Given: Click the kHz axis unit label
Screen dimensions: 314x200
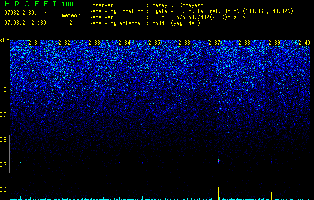Looking at the screenshot, I should (4, 40).
